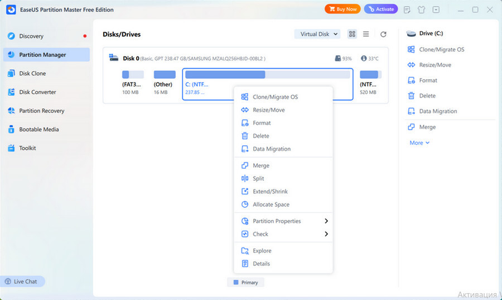
Task: Refresh the disk list
Action: [383, 34]
